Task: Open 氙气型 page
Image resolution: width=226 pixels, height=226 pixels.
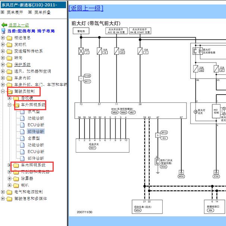Action: click(34, 112)
